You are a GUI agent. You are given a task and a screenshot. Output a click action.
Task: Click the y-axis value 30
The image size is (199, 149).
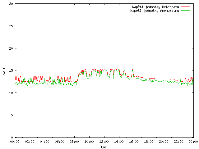[x=11, y=4]
